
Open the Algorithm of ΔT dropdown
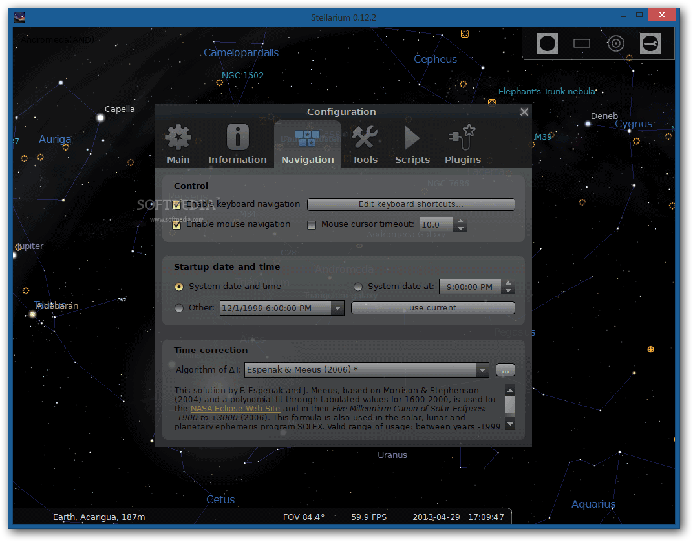[367, 370]
